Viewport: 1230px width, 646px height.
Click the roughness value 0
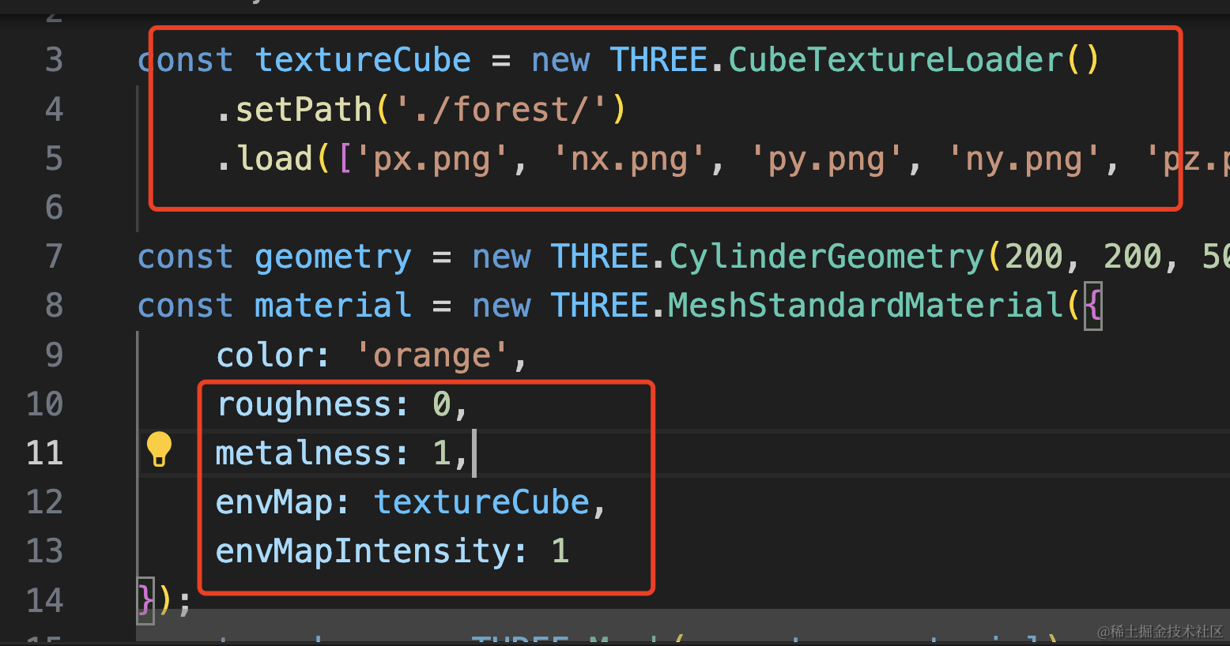coord(442,404)
